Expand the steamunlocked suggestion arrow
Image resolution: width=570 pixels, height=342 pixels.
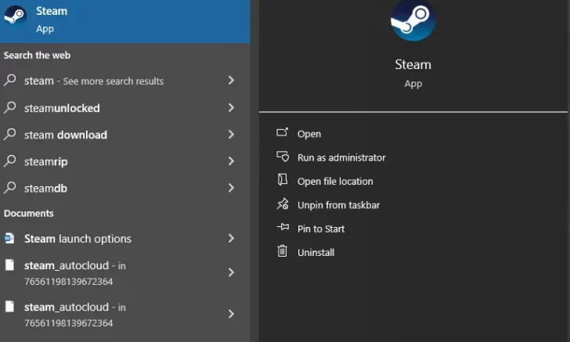[x=231, y=107]
